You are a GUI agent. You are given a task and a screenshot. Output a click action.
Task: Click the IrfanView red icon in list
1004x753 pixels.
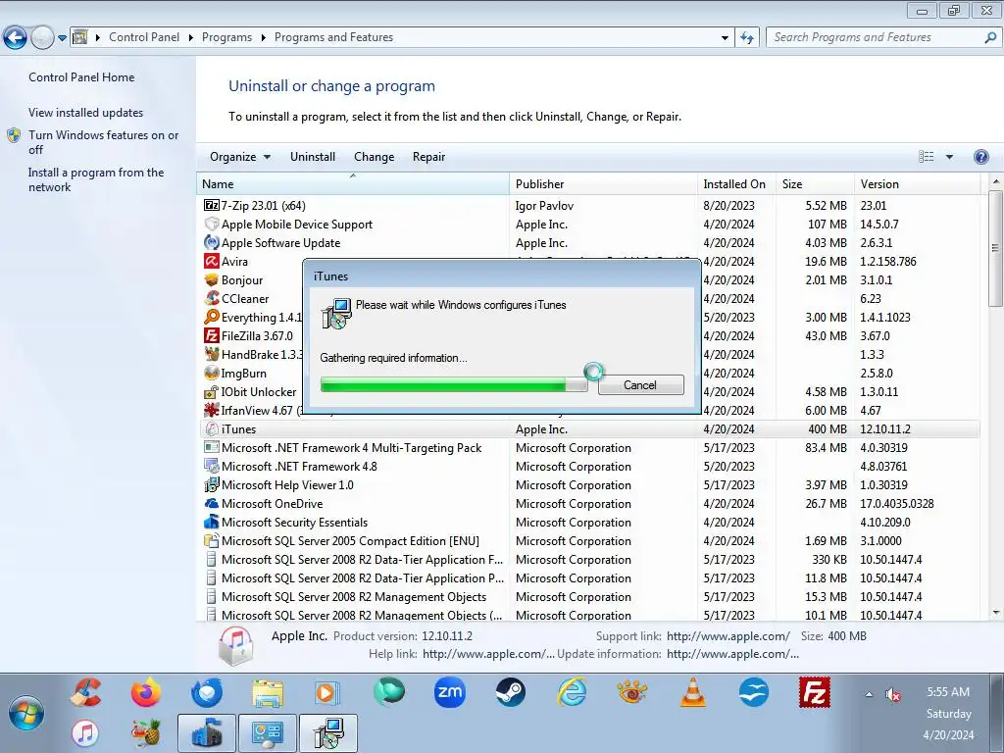pyautogui.click(x=212, y=410)
